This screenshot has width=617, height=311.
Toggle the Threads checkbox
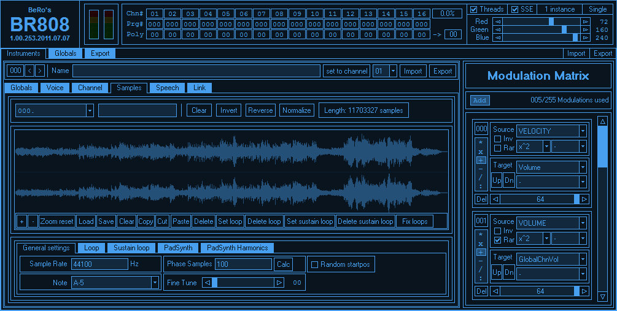coord(474,9)
